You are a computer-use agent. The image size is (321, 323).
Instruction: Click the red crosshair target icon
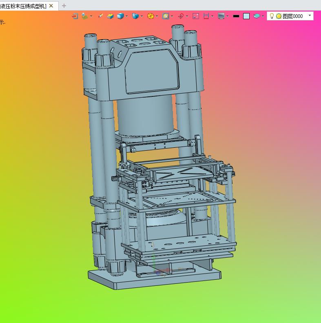181,16
